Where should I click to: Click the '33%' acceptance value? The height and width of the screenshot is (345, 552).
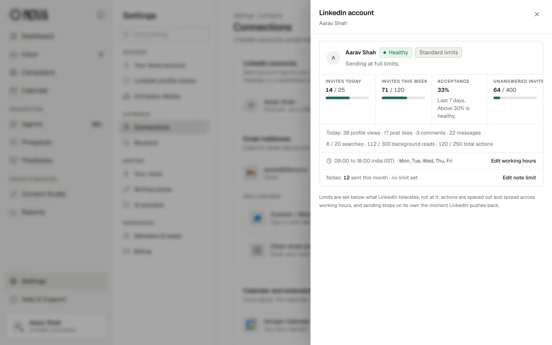[443, 90]
